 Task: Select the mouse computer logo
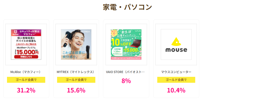pyautogui.click(x=176, y=44)
